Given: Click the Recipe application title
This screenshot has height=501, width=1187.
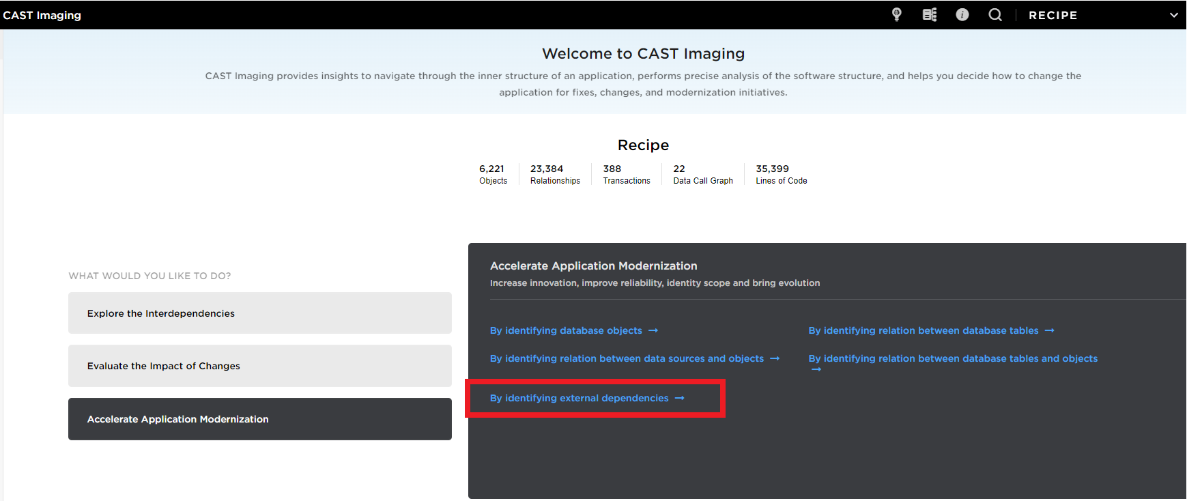Looking at the screenshot, I should coord(643,145).
